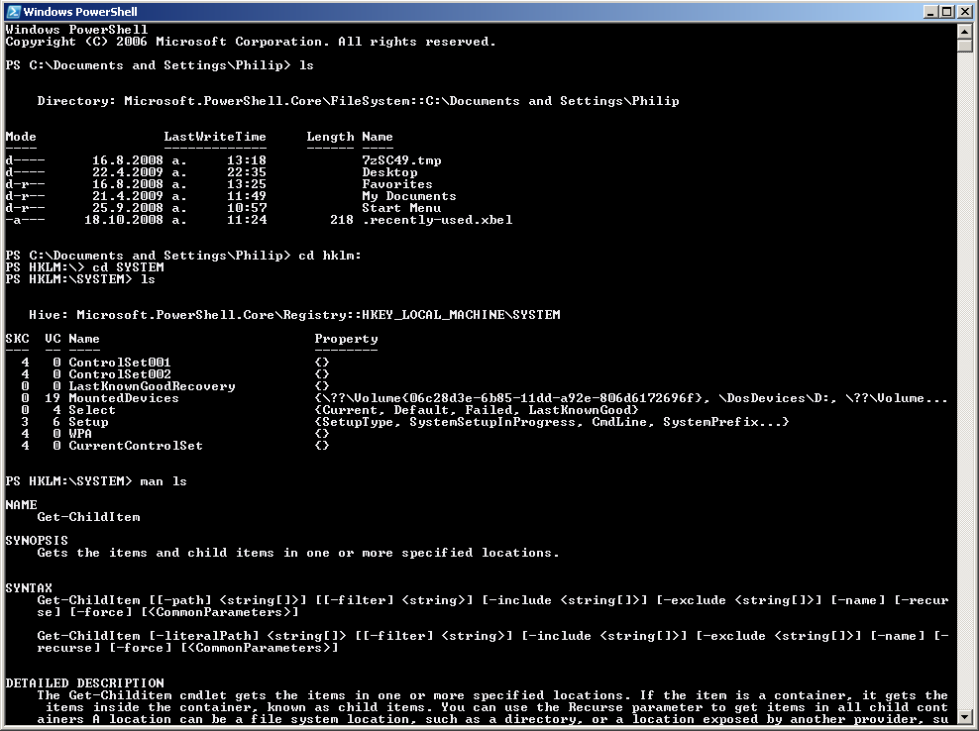Maximize the Windows PowerShell window

pos(946,11)
